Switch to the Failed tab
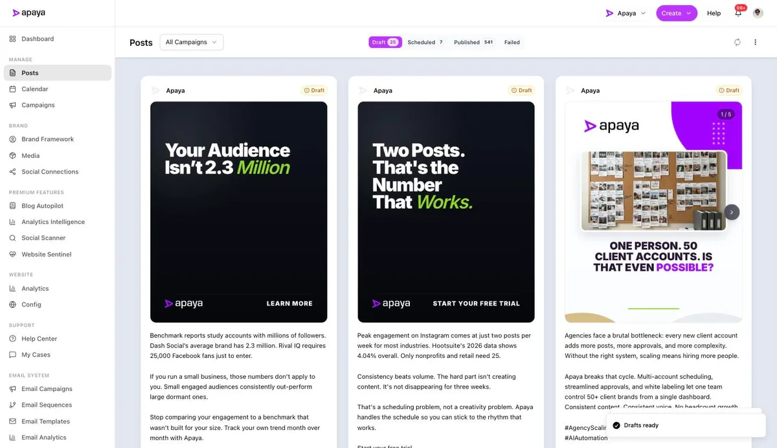777x448 pixels. [x=512, y=42]
